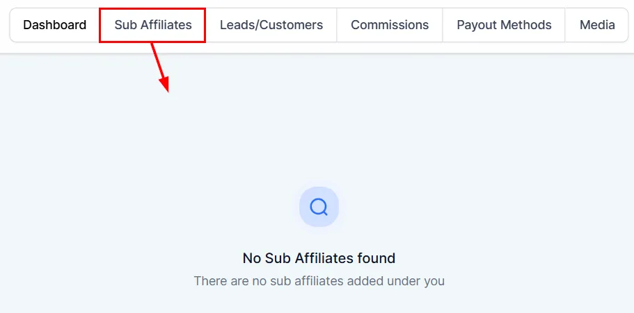Show payout options using Payout Methods
Image resolution: width=634 pixels, height=313 pixels.
[x=504, y=25]
